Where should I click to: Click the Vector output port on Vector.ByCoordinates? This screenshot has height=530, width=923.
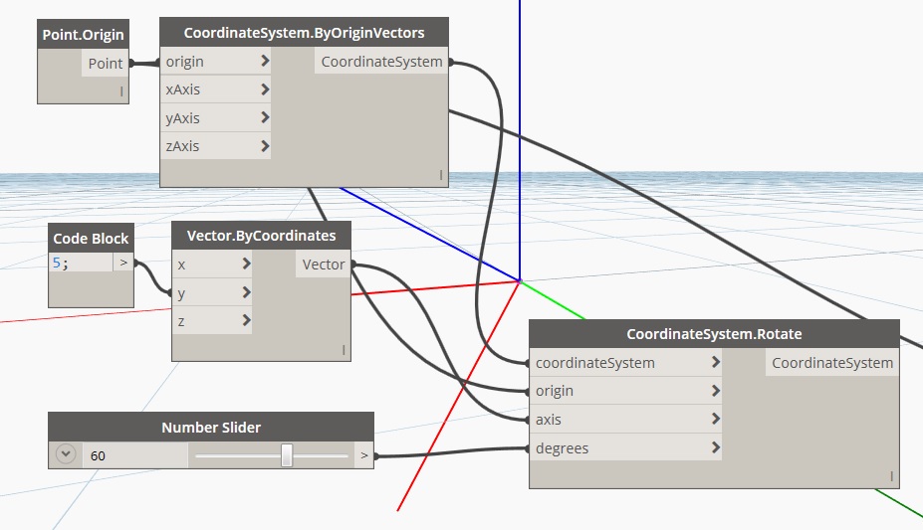click(x=324, y=265)
